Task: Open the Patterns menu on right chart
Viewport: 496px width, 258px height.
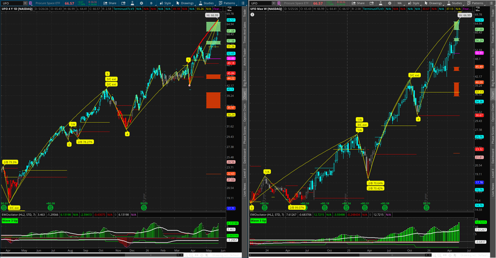Action: coord(475,3)
